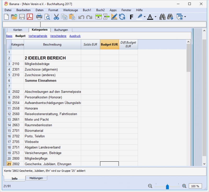Open the Bearbeiten menu

pyautogui.click(x=24, y=10)
